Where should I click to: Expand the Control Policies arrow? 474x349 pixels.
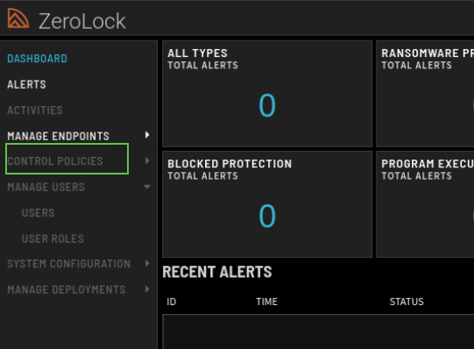coord(147,160)
